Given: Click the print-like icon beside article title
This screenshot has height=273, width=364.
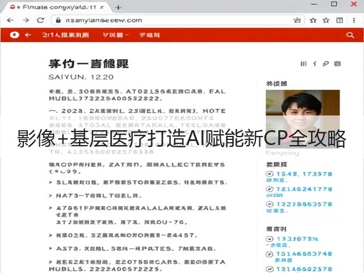Looking at the screenshot, I should 337,64.
